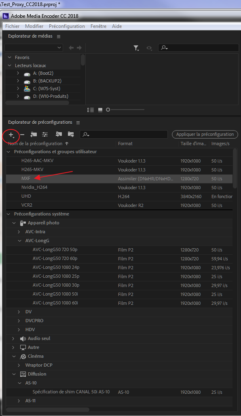241x416 pixels.
Task: Open Media Browser panel menu icon
Action: [59, 36]
